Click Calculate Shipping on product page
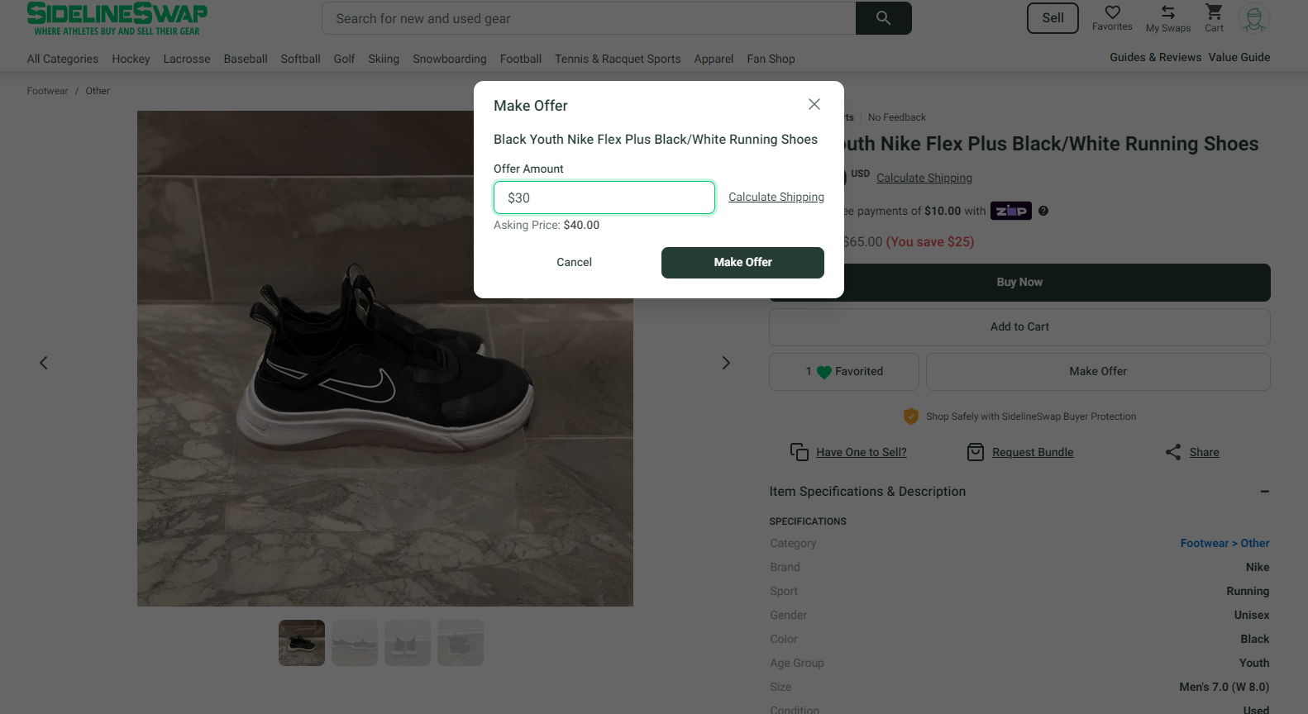Viewport: 1308px width, 714px height. (x=924, y=178)
